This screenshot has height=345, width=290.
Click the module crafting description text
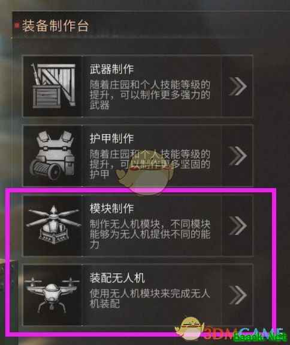click(150, 234)
